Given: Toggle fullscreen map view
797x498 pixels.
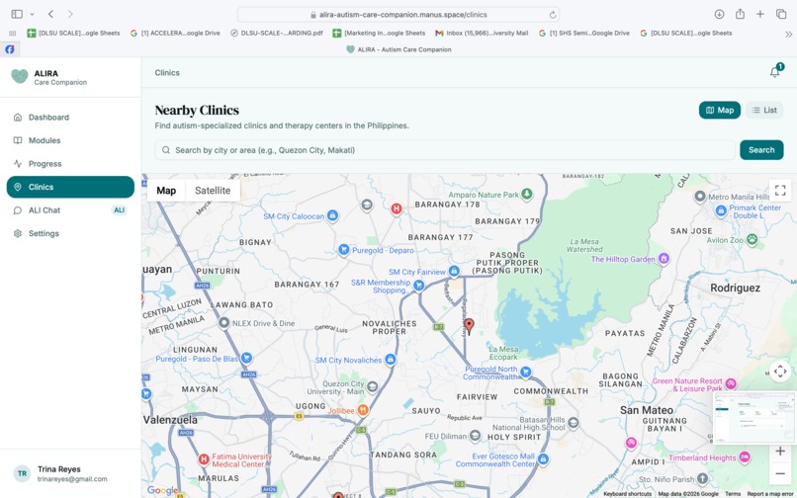Looking at the screenshot, I should point(780,191).
